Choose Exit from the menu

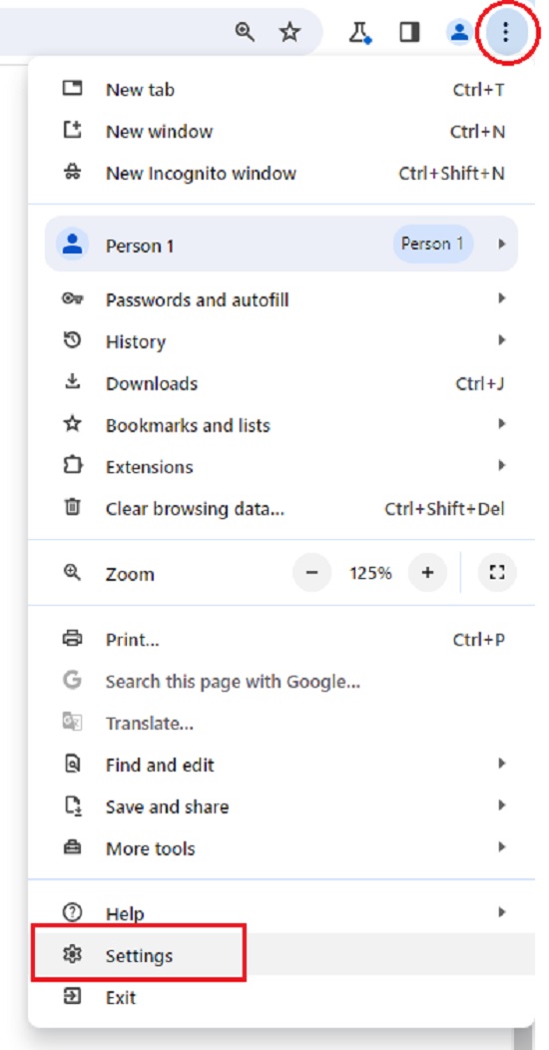pyautogui.click(x=281, y=997)
